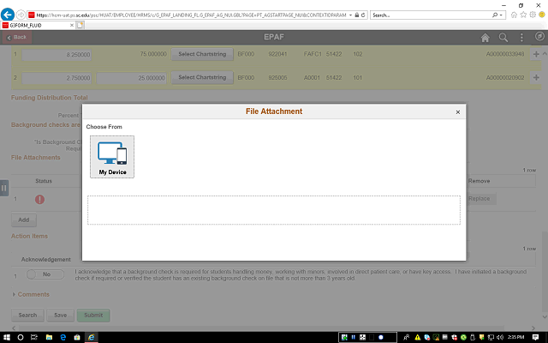The image size is (548, 343).
Task: Click the 8.250000 input field
Action: (57, 55)
